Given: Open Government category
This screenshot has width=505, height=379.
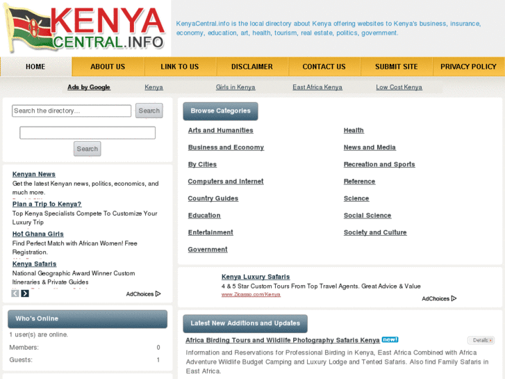Looking at the screenshot, I should pyautogui.click(x=208, y=250).
